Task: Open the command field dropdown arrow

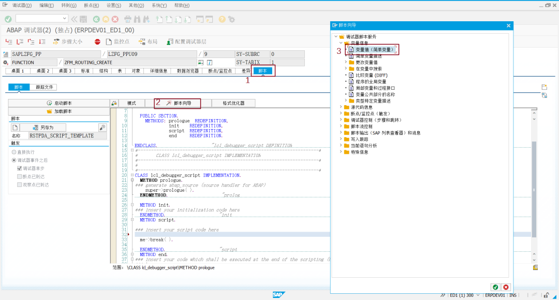Action: 64,18
